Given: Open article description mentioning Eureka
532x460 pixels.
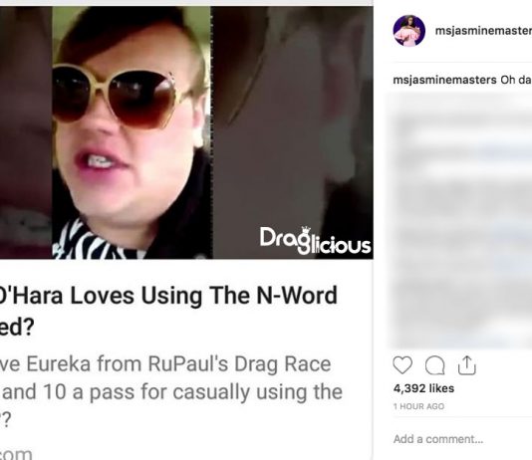Looking at the screenshot, I should tap(171, 391).
